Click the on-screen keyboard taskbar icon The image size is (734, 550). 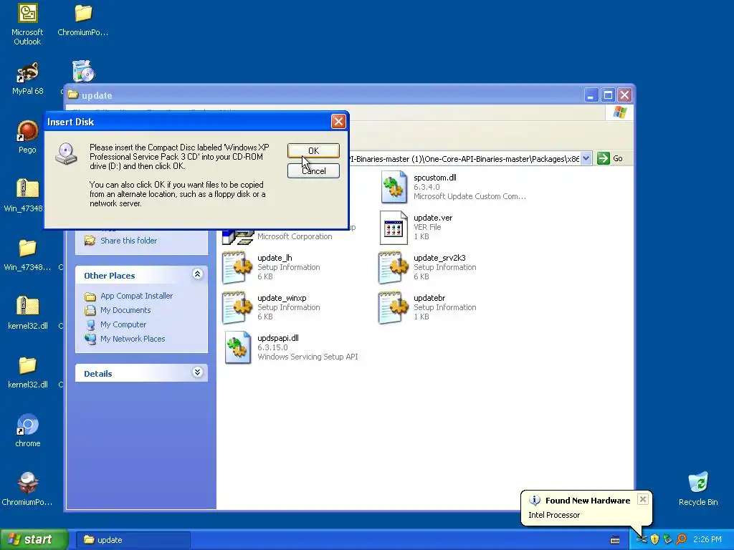[x=615, y=540]
